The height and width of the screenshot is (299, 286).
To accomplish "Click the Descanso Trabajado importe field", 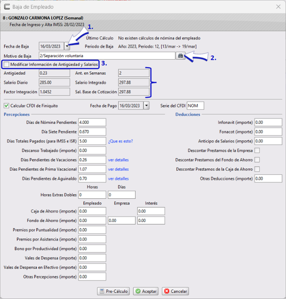I will pos(92,150).
